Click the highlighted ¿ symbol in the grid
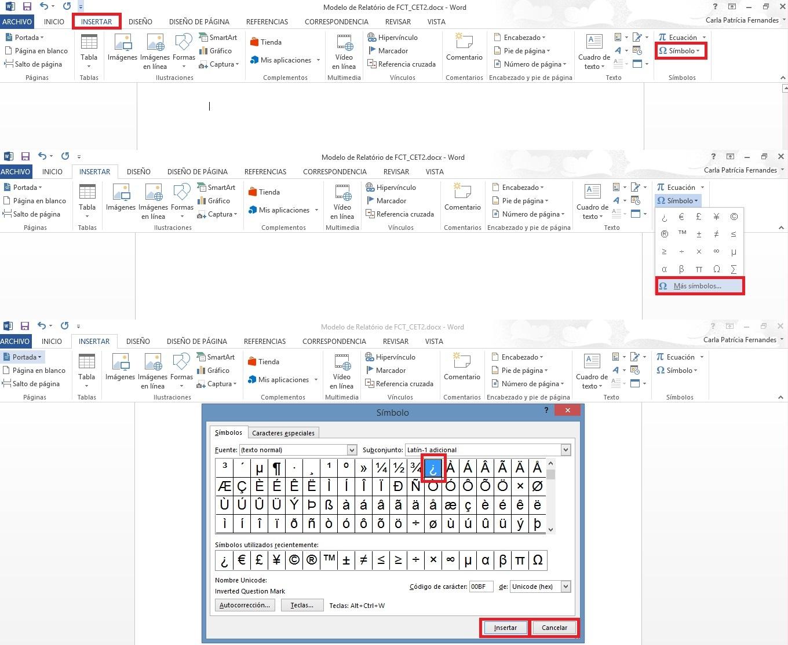The height and width of the screenshot is (645, 788). pyautogui.click(x=433, y=468)
